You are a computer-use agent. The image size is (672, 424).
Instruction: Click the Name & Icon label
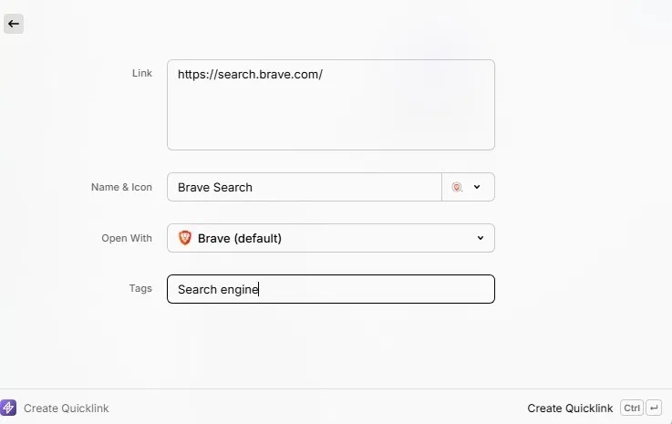121,187
